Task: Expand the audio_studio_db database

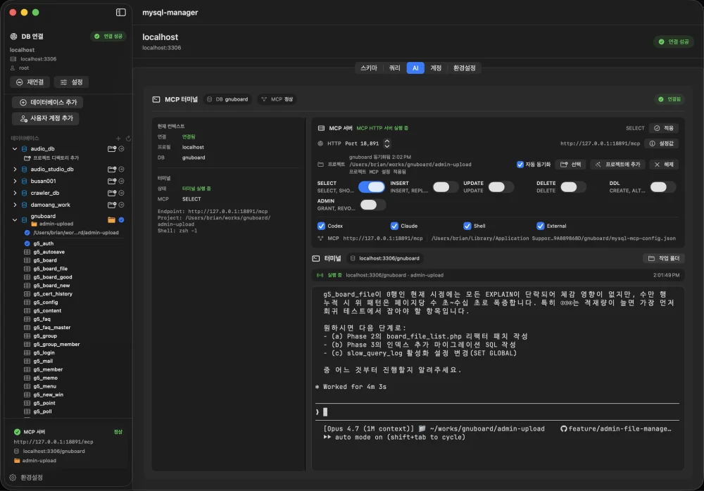Action: [x=15, y=170]
